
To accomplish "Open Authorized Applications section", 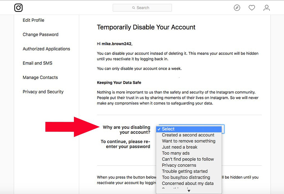I will (46, 49).
